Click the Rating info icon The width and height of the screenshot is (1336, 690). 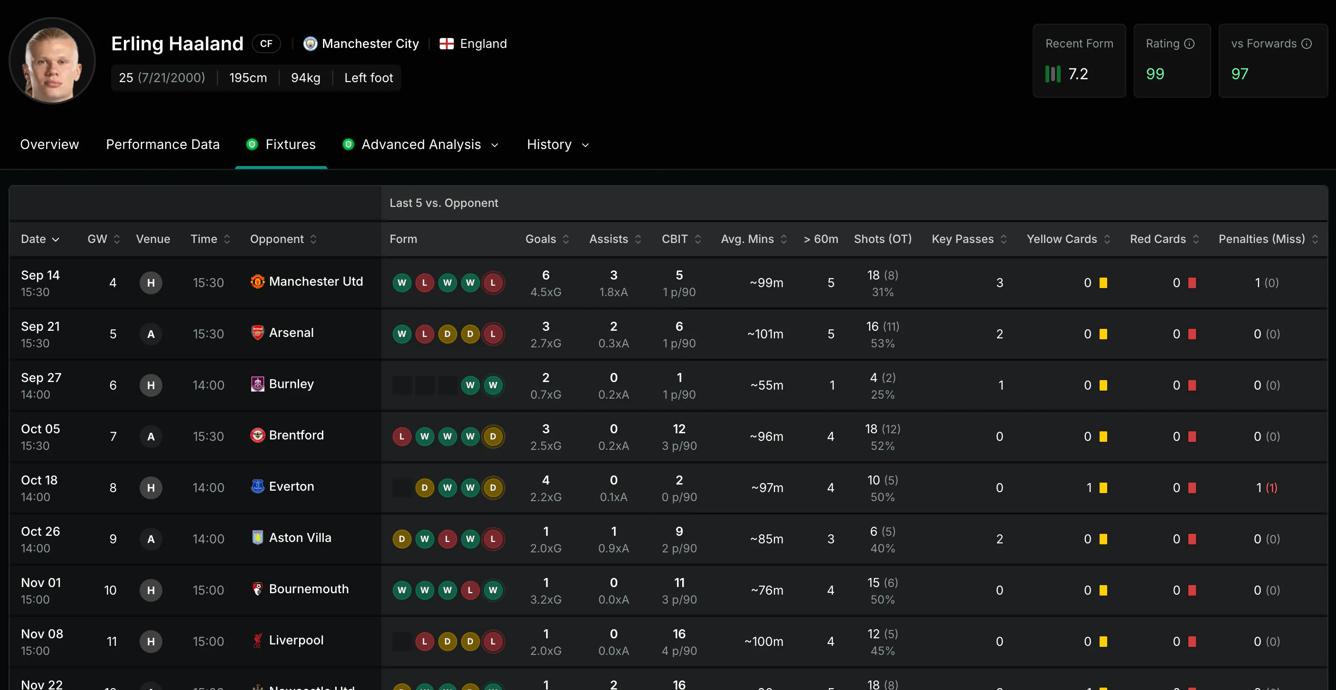(x=1189, y=44)
